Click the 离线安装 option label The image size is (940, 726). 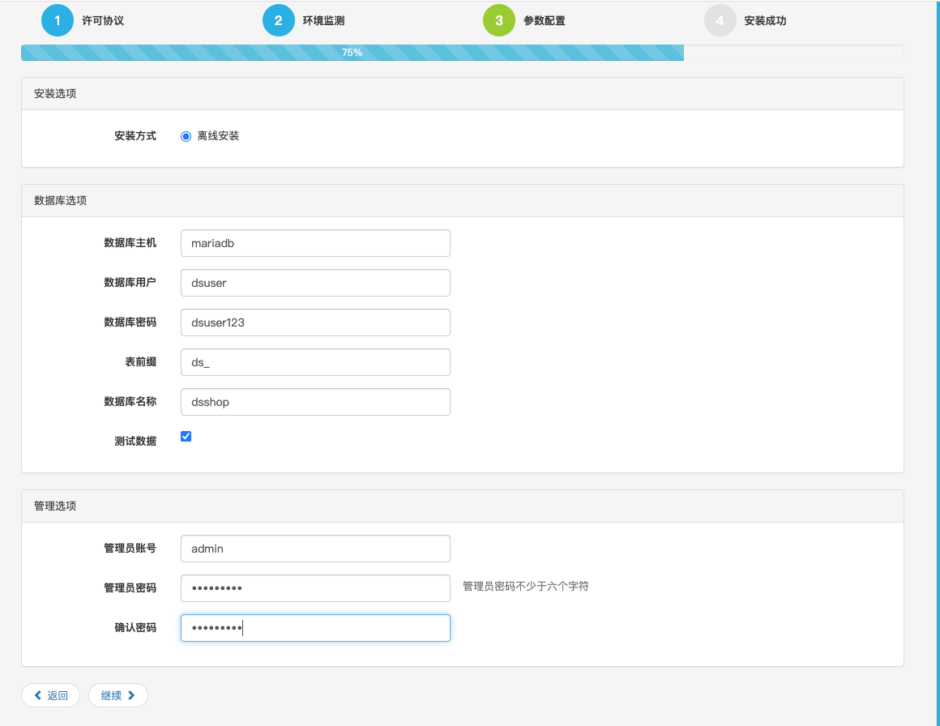click(218, 136)
